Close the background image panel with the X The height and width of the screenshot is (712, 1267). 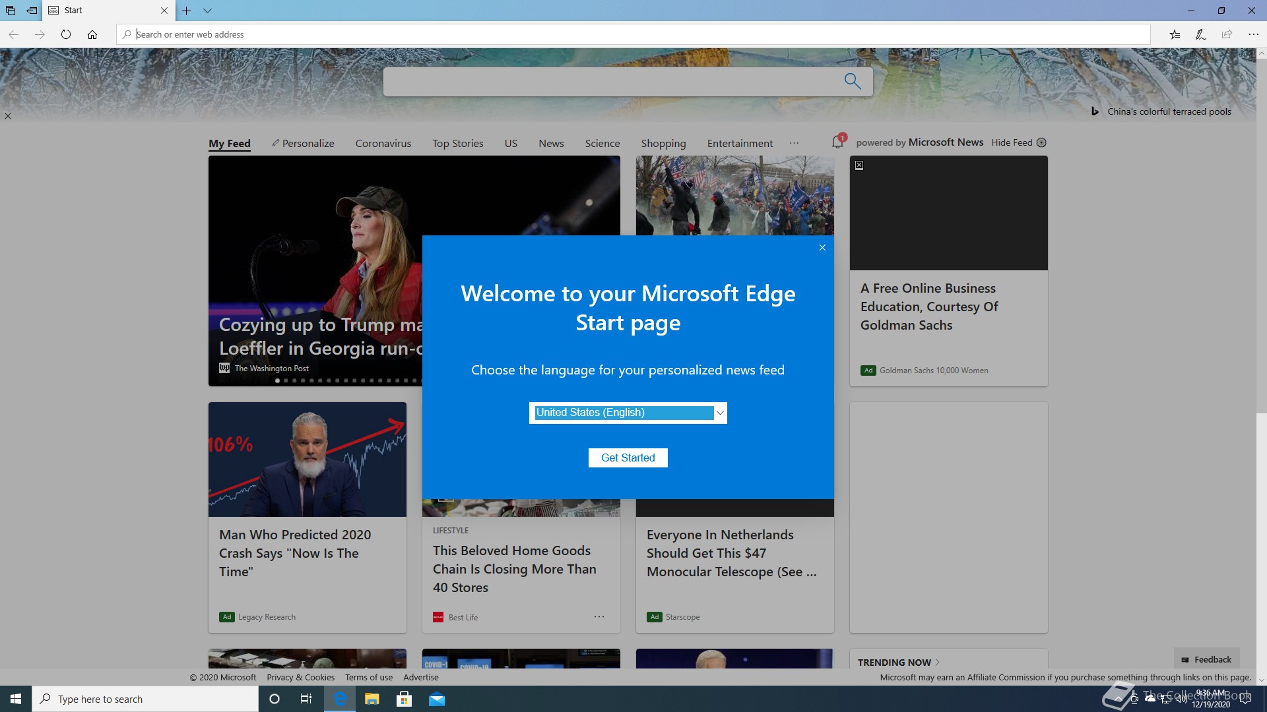[x=8, y=116]
